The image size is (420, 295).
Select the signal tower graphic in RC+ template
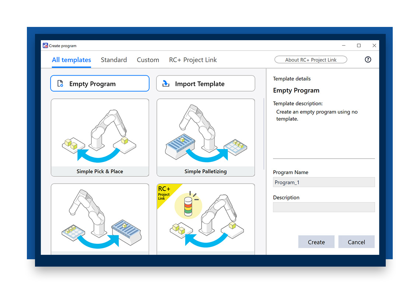[x=189, y=205]
